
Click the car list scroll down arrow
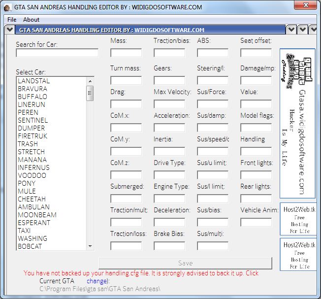tap(90, 246)
